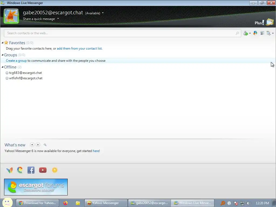Click the gabe20052@escargot.chat display name
This screenshot has width=276, height=207.
point(53,13)
